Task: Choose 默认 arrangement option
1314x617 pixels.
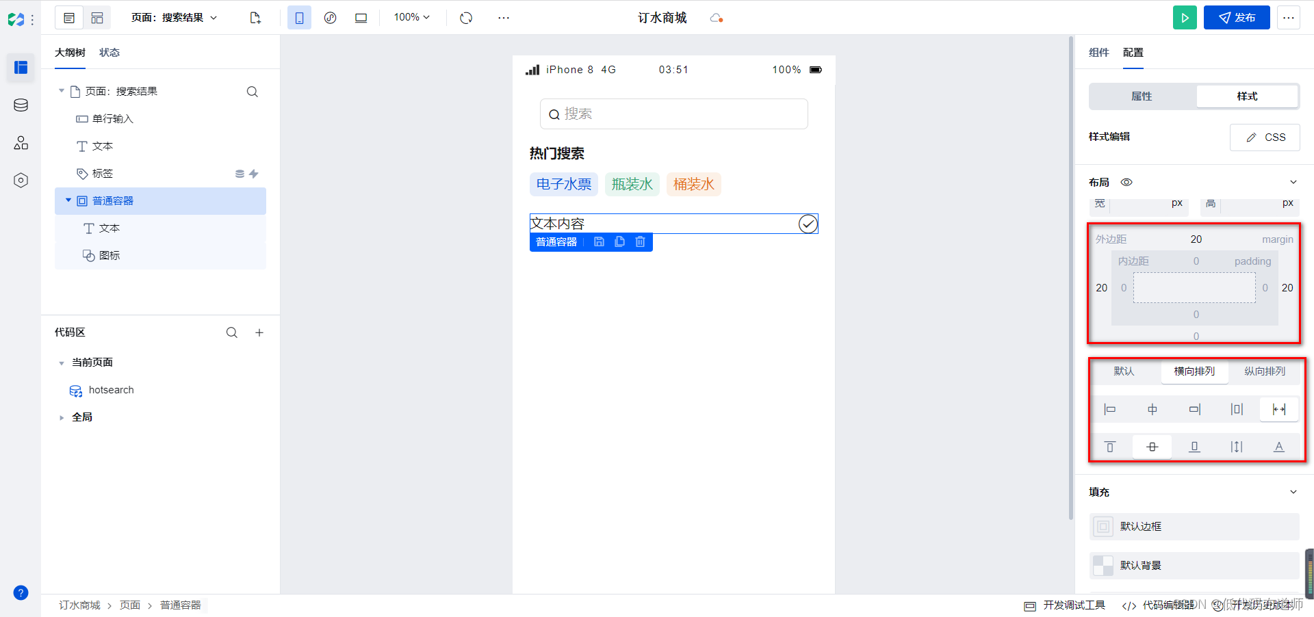Action: pos(1124,371)
